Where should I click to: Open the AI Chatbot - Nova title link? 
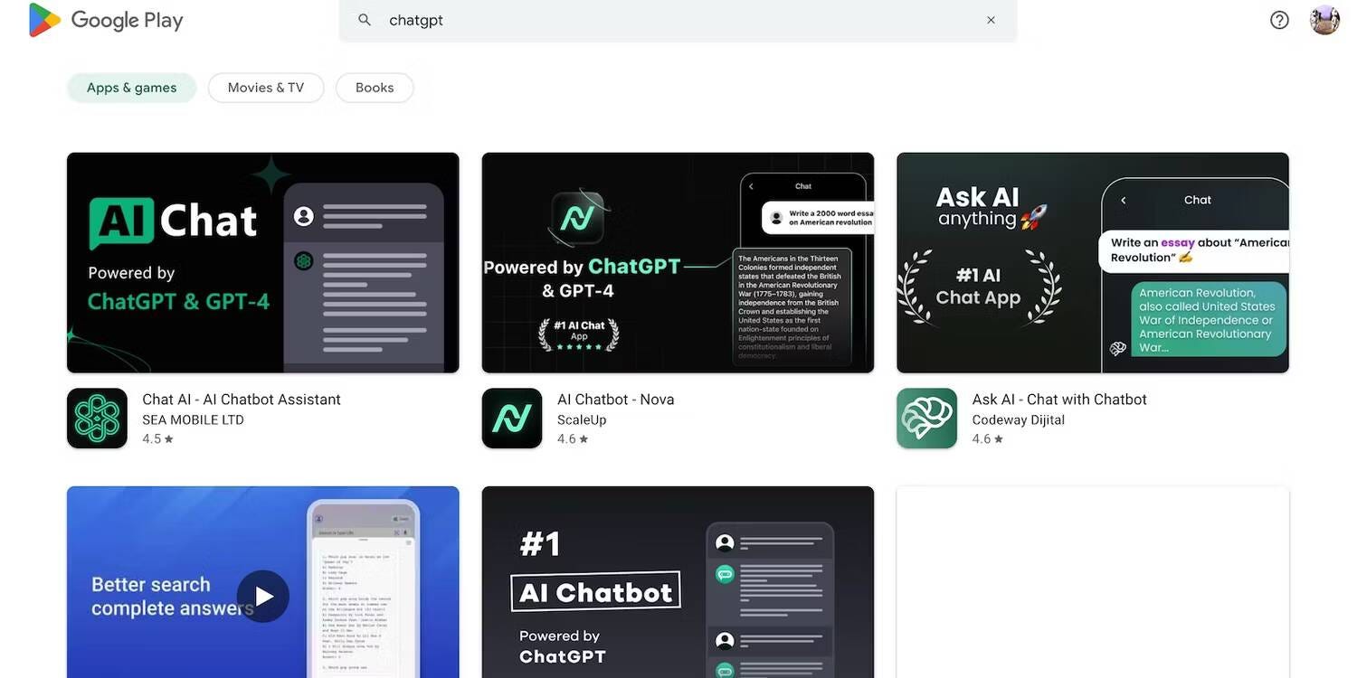tap(615, 400)
